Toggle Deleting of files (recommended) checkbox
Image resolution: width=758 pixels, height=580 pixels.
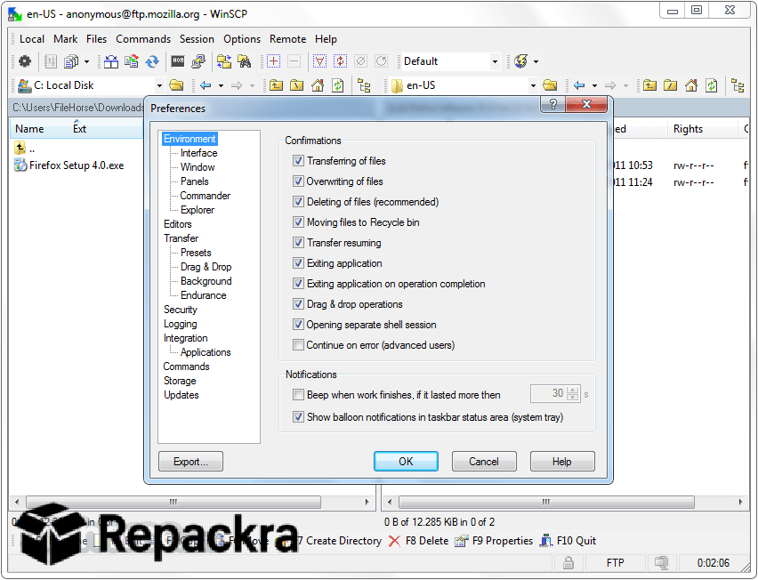click(298, 202)
